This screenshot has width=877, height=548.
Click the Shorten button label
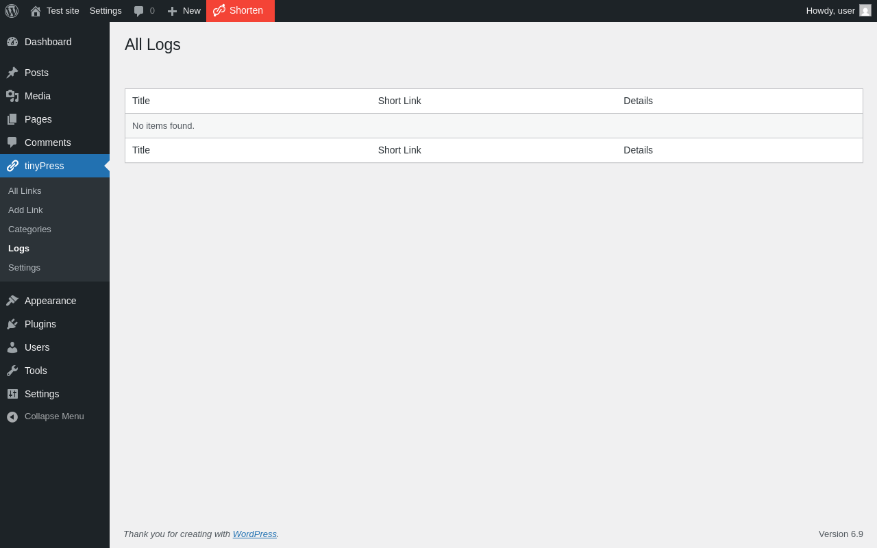tap(246, 10)
